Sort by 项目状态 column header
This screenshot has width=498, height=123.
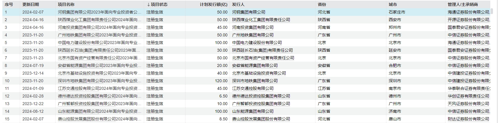[157, 5]
